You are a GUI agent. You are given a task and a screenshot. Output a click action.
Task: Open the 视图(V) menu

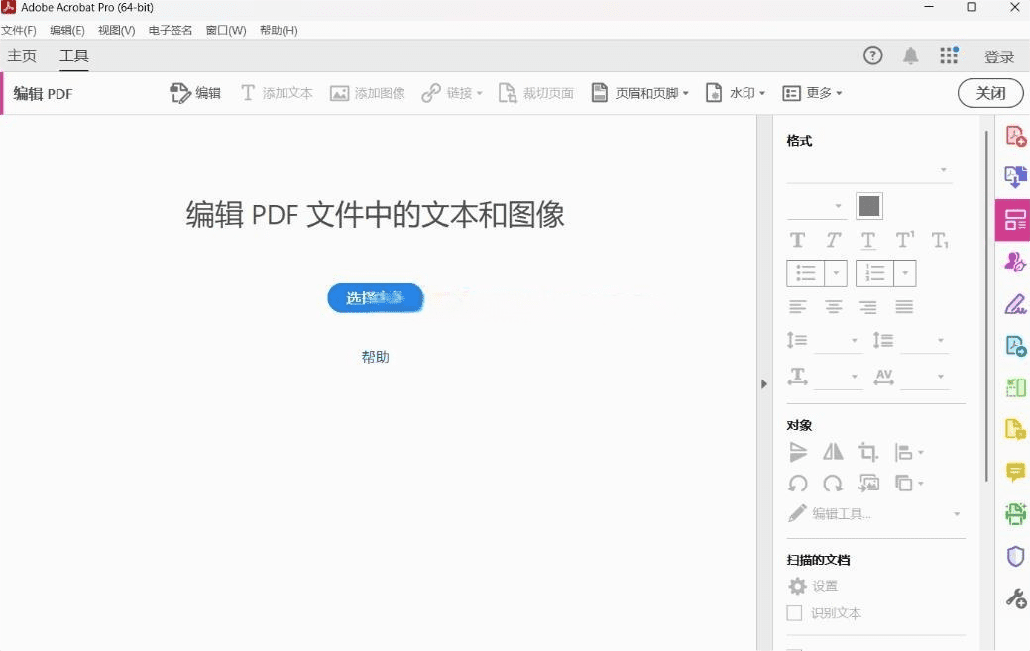point(116,30)
